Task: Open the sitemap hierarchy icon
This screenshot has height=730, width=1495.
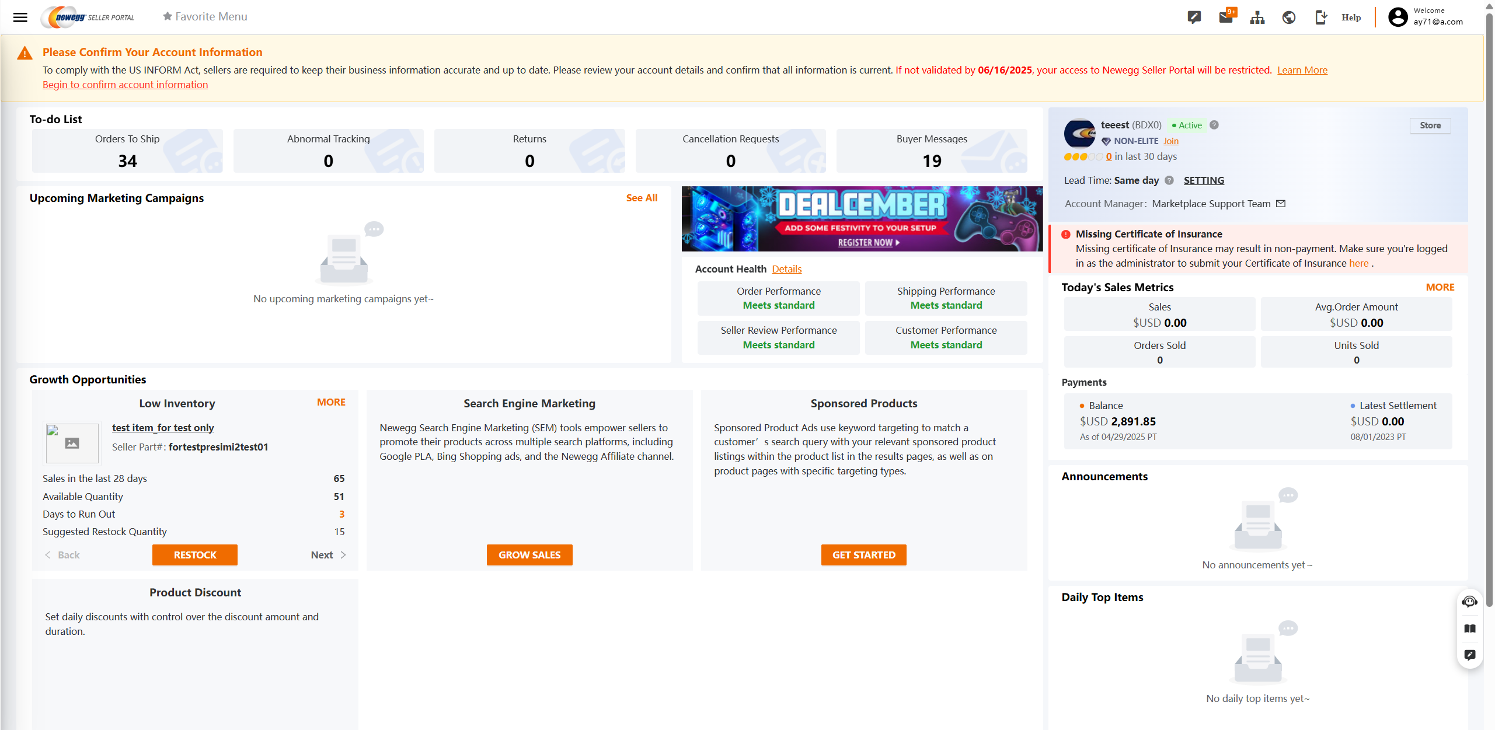Action: pos(1257,18)
